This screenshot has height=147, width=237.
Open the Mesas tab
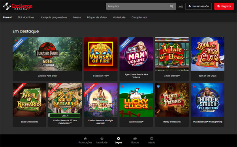coord(77,17)
